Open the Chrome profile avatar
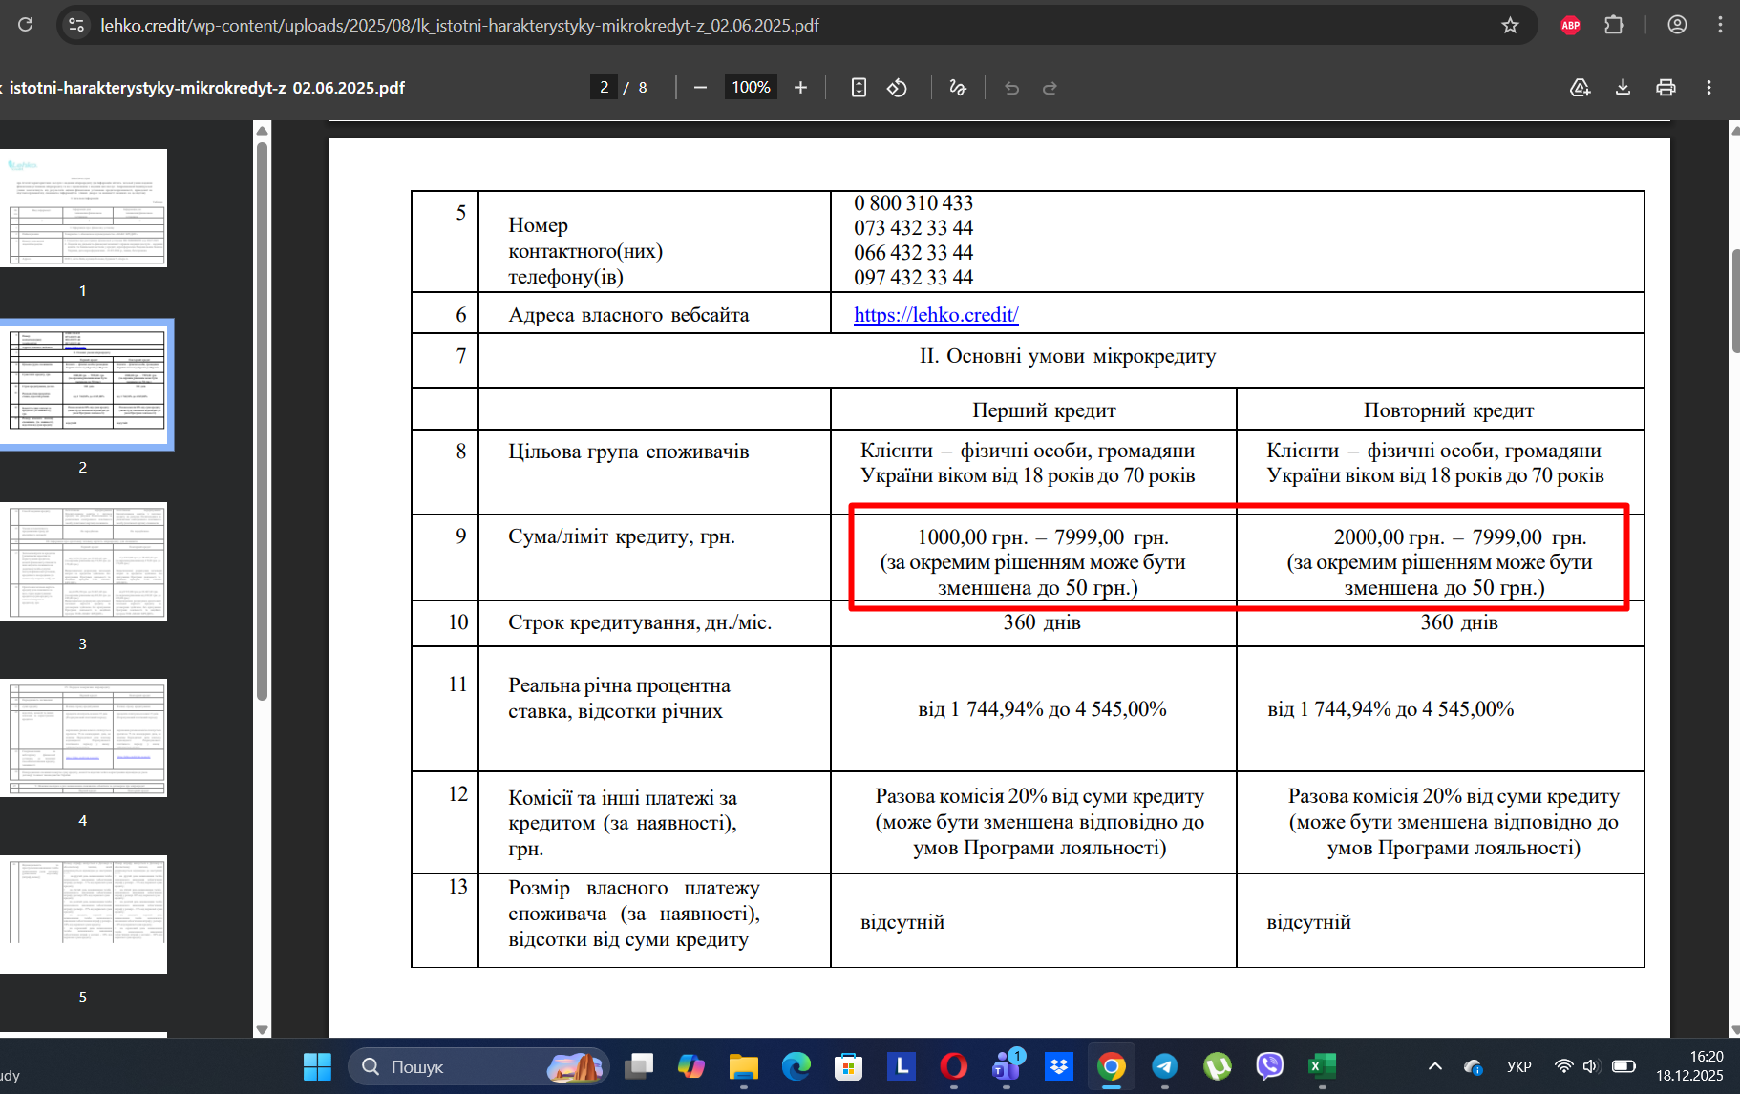The image size is (1740, 1094). (x=1677, y=26)
